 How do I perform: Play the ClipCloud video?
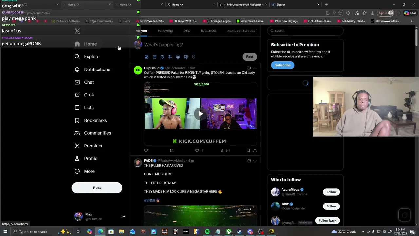(200, 114)
